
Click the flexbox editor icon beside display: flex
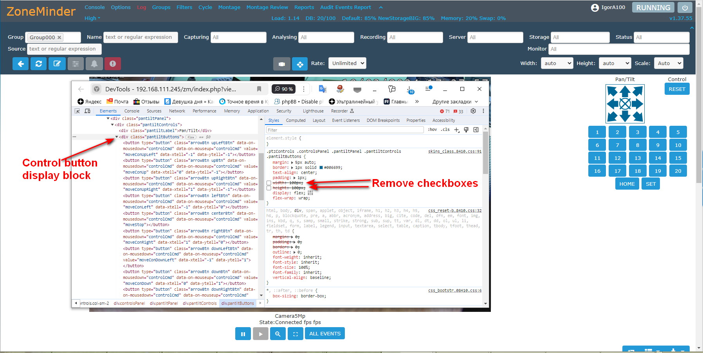(310, 193)
